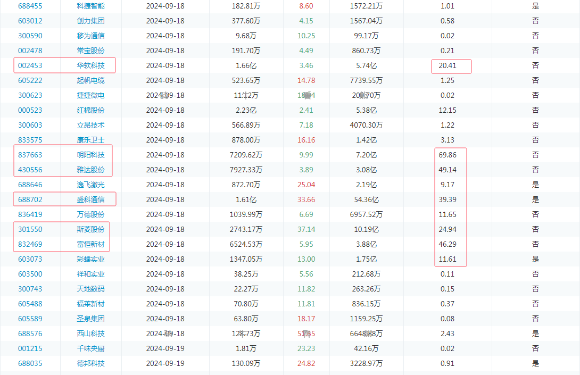Viewport: 580px width, 375px height.
Task: Select 7927.33万 cell in 雅达股份 row
Action: [x=246, y=169]
